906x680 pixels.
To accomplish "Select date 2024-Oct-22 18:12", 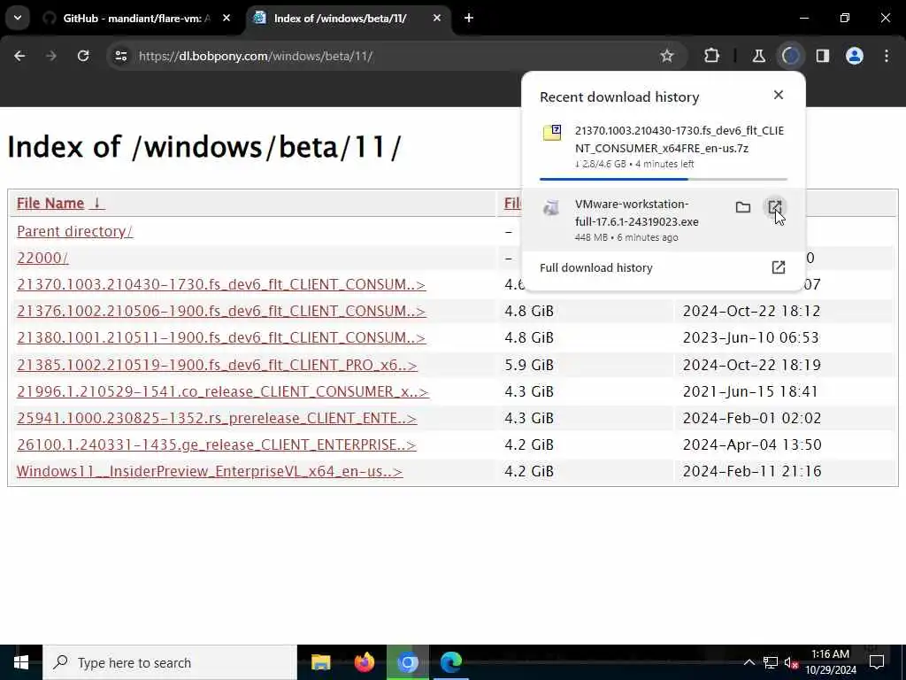I will (x=751, y=311).
